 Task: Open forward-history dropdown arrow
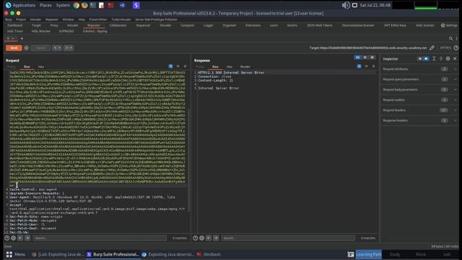(71, 48)
